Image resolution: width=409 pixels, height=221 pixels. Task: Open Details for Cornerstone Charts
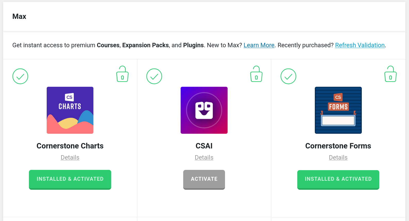click(x=70, y=157)
